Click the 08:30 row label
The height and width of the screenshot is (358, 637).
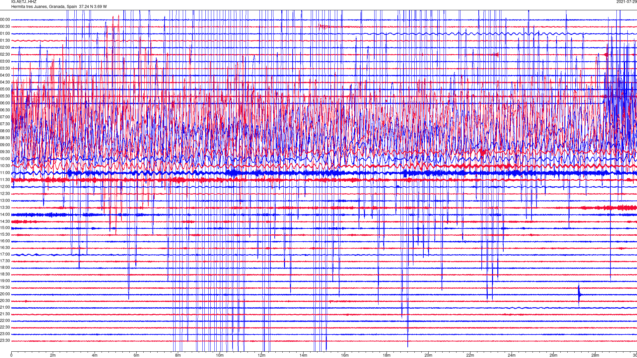[5, 138]
